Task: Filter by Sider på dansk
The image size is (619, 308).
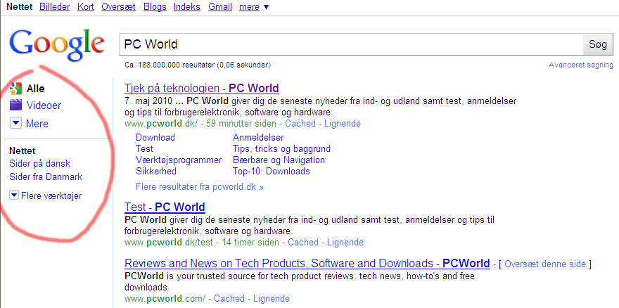Action: click(39, 164)
